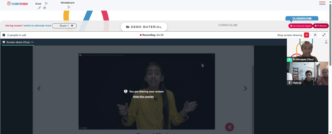Go to previous slide arrow

point(39,88)
